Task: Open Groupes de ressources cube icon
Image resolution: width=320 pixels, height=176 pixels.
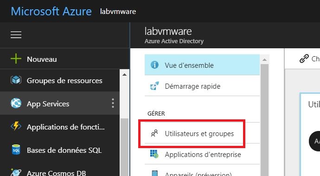Action: [x=16, y=80]
